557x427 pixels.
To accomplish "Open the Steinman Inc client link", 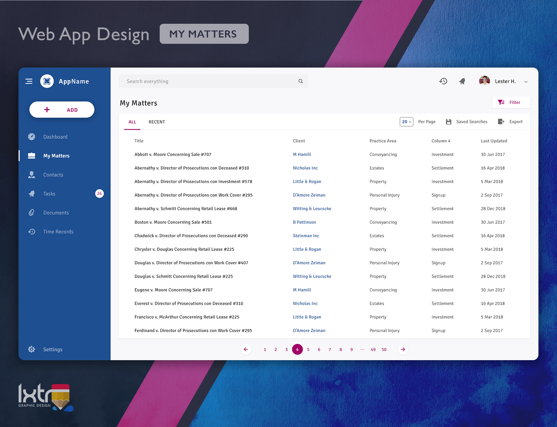I will click(306, 236).
